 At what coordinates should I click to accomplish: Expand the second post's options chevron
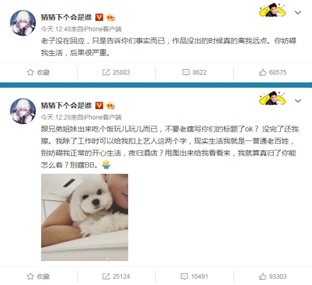[x=298, y=101]
